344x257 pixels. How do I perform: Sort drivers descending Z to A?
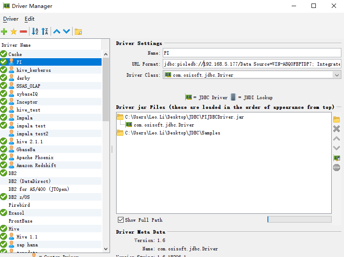[45, 32]
